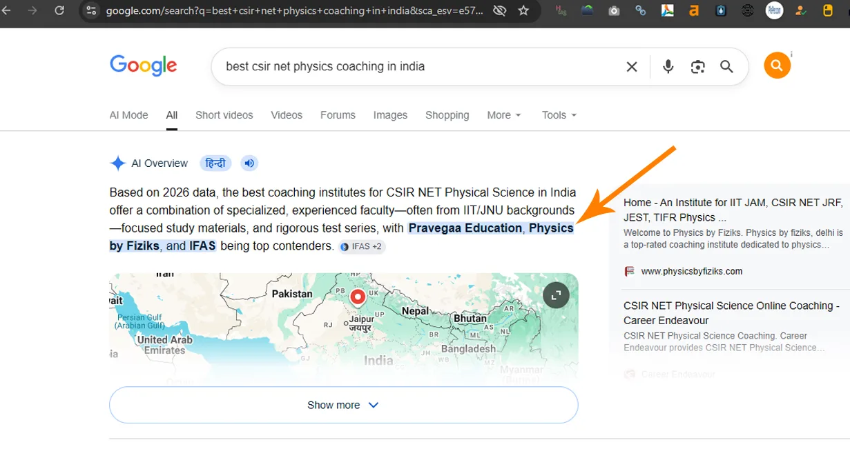
Task: Search by image with Lens icon
Action: [697, 66]
